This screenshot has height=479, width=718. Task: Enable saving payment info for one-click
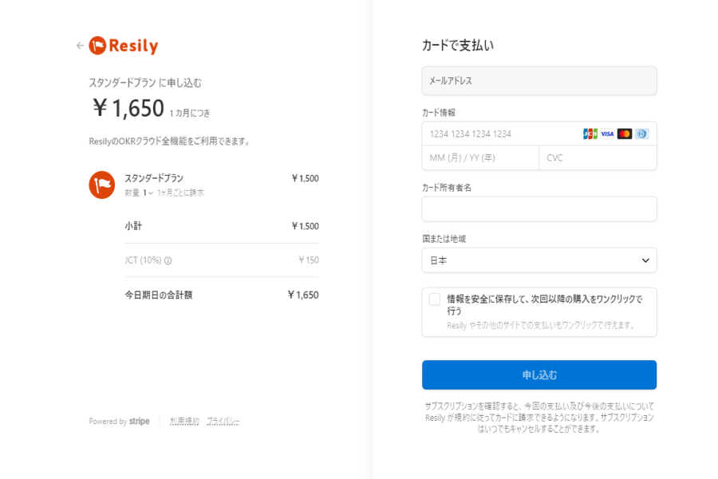pyautogui.click(x=435, y=299)
